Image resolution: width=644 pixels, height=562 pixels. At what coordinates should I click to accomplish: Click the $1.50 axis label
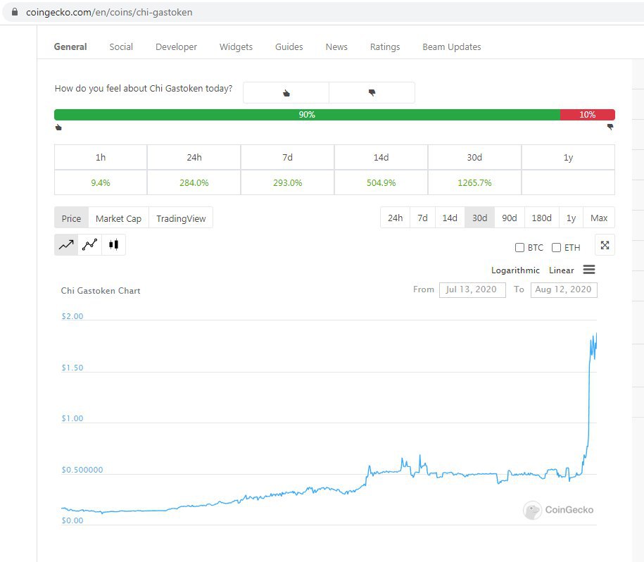pyautogui.click(x=72, y=368)
